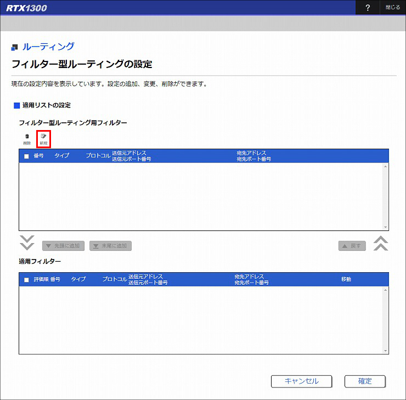Click the 番号 column header in upper table
The height and width of the screenshot is (400, 406).
point(38,156)
